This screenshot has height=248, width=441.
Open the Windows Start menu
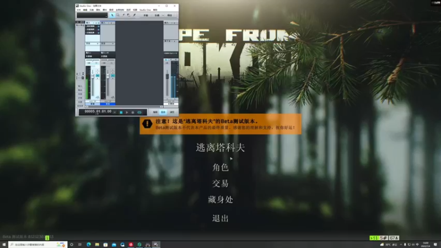point(4,245)
